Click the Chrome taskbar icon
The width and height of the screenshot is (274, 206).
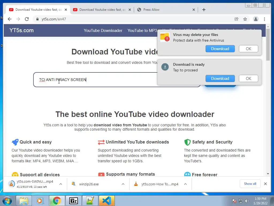pyautogui.click(x=57, y=201)
